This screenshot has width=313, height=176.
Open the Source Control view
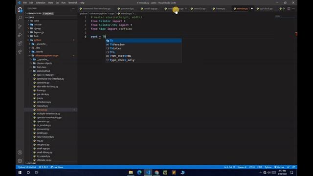click(x=20, y=26)
